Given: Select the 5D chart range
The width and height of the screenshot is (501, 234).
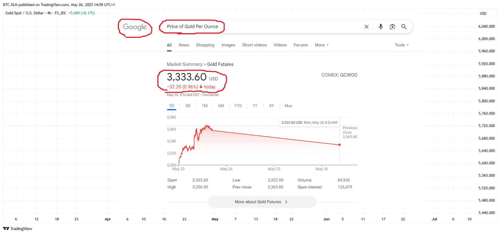Looking at the screenshot, I should point(188,106).
